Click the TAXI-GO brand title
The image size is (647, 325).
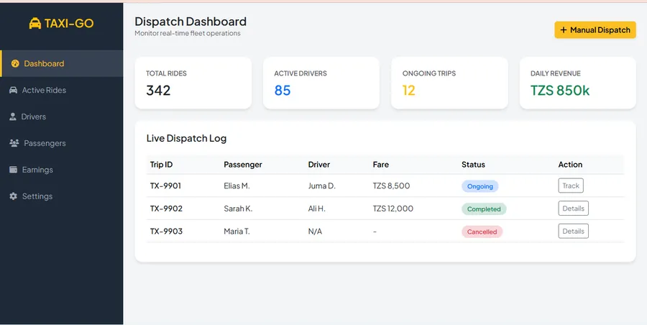69,24
